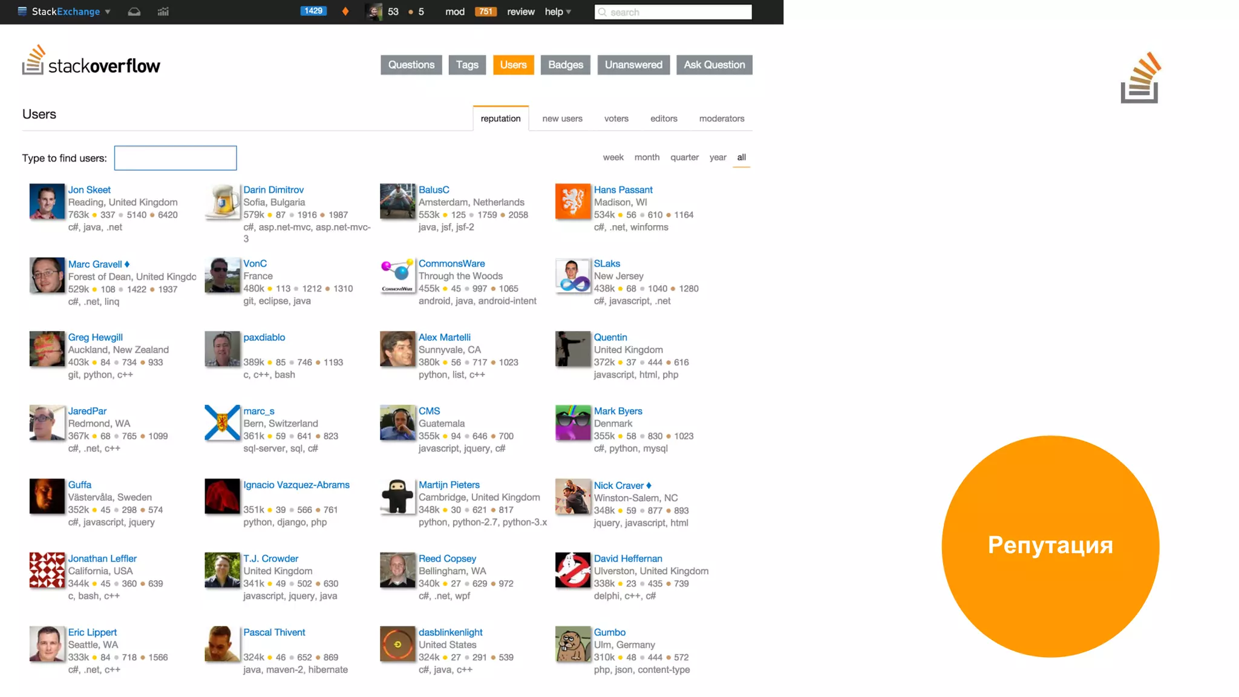Filter users by year

point(718,157)
